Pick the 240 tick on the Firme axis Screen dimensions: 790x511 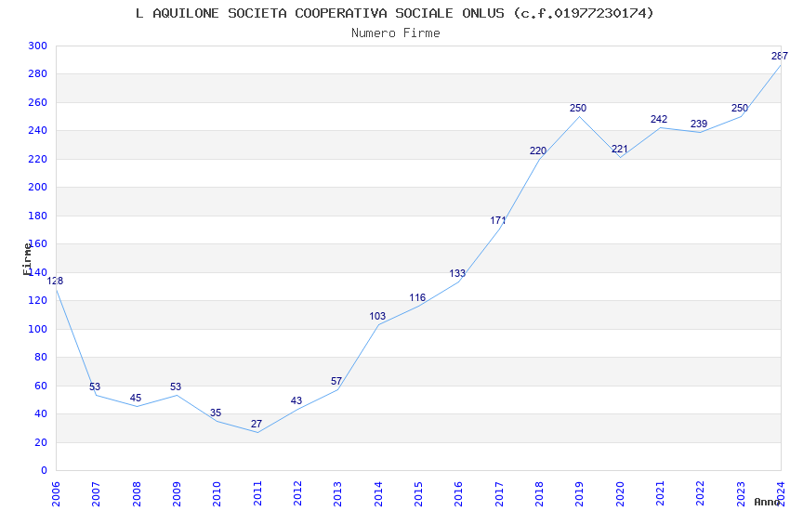(38, 130)
